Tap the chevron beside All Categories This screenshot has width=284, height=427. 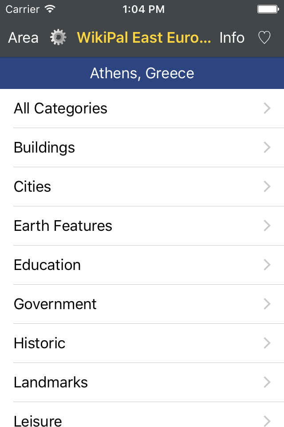pyautogui.click(x=267, y=108)
